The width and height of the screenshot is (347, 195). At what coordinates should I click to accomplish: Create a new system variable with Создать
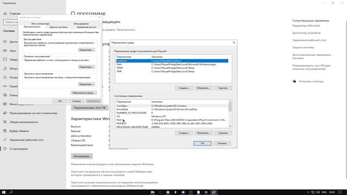pos(184,133)
